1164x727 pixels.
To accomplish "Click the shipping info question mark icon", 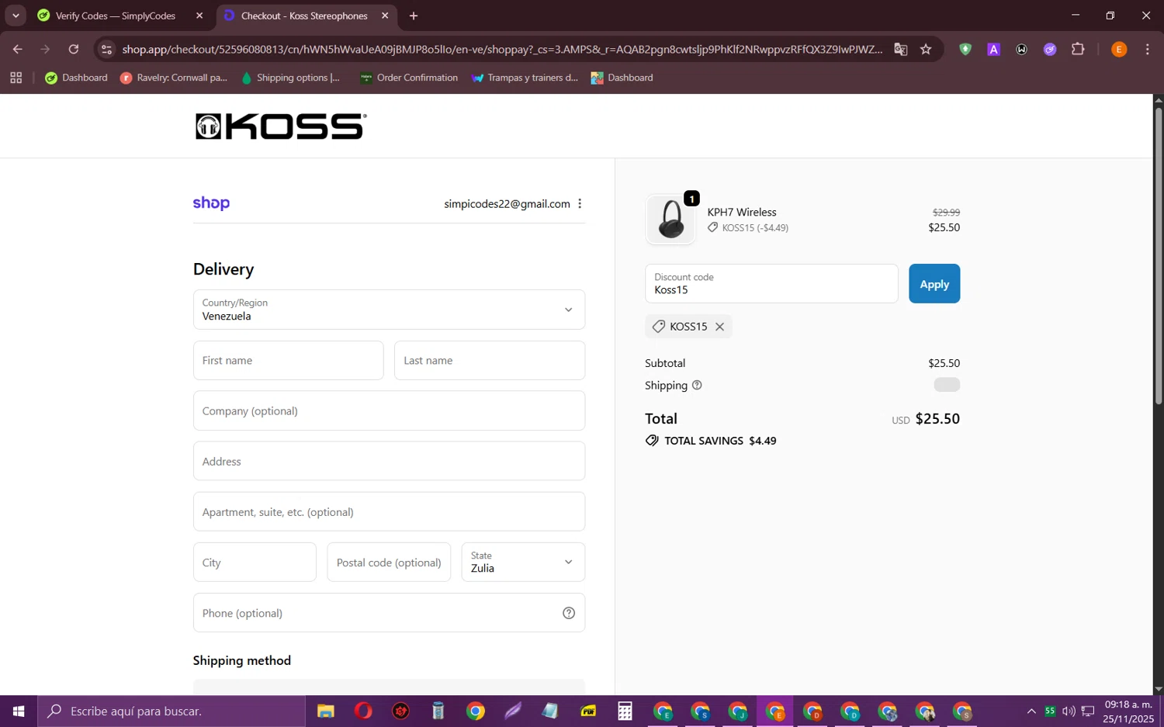I will coord(697,385).
